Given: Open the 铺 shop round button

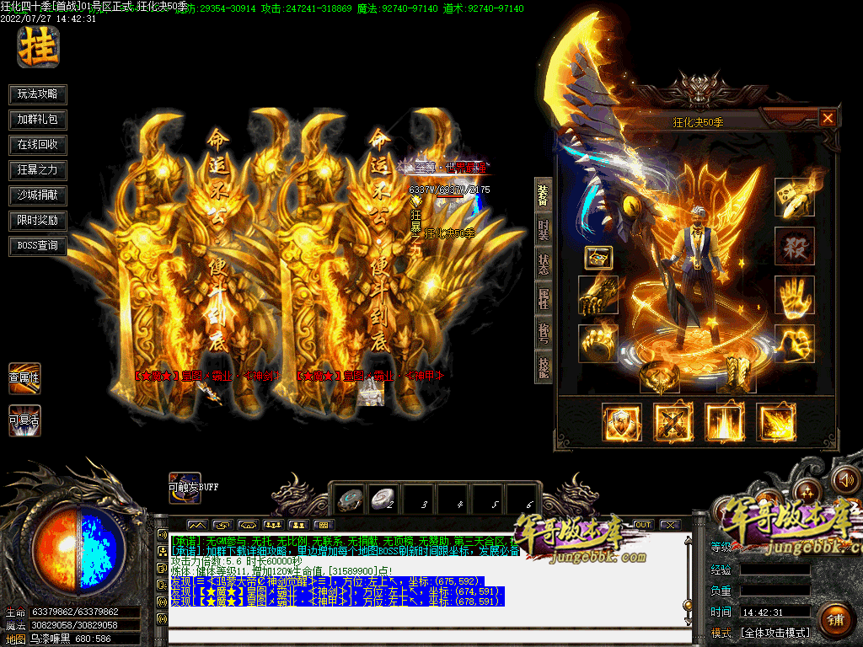Looking at the screenshot, I should coord(835,621).
